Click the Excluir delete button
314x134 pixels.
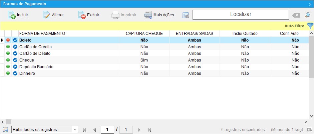click(88, 15)
